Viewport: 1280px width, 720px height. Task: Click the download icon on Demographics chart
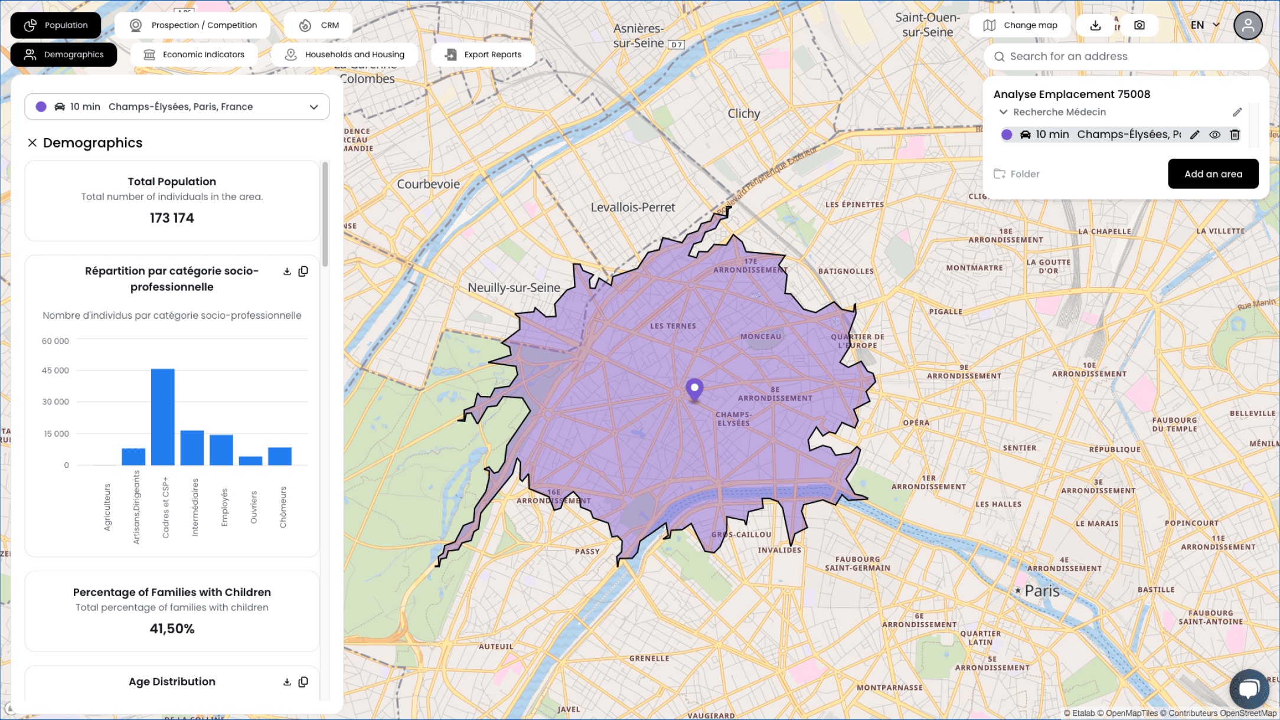point(286,271)
